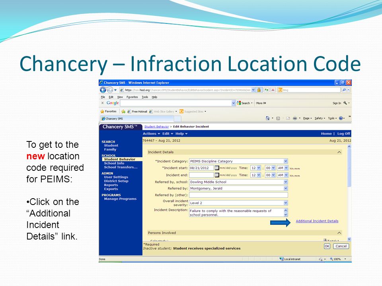The width and height of the screenshot is (382, 286).
Task: Open School Transfers in the sidebar
Action: (x=121, y=167)
